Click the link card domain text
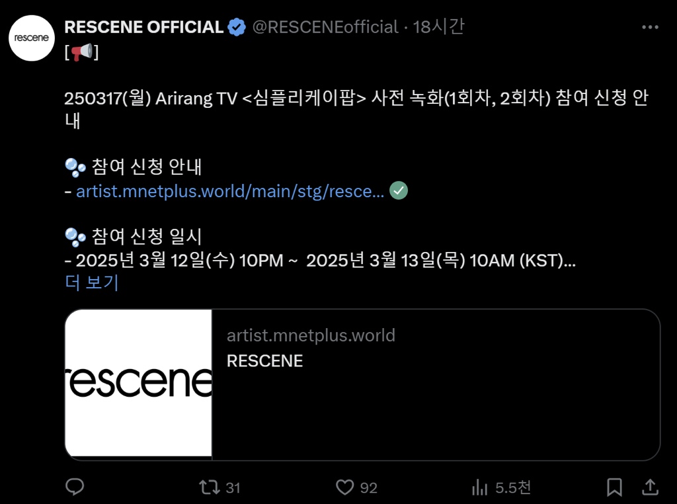Viewport: 677px width, 504px height. [311, 335]
